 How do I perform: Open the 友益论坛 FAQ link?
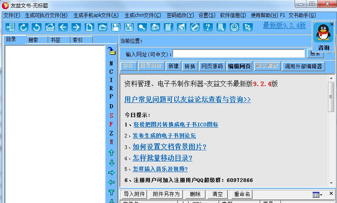(187, 100)
